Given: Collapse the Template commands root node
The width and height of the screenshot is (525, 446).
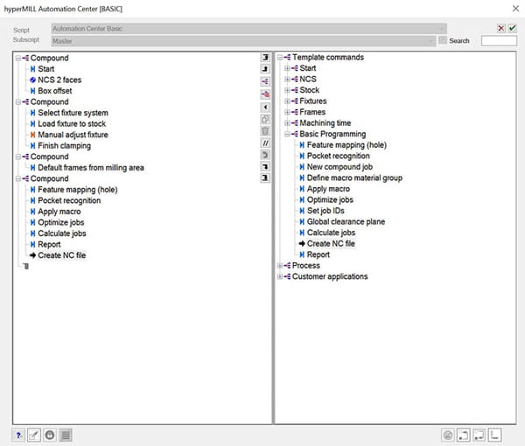Looking at the screenshot, I should [280, 58].
